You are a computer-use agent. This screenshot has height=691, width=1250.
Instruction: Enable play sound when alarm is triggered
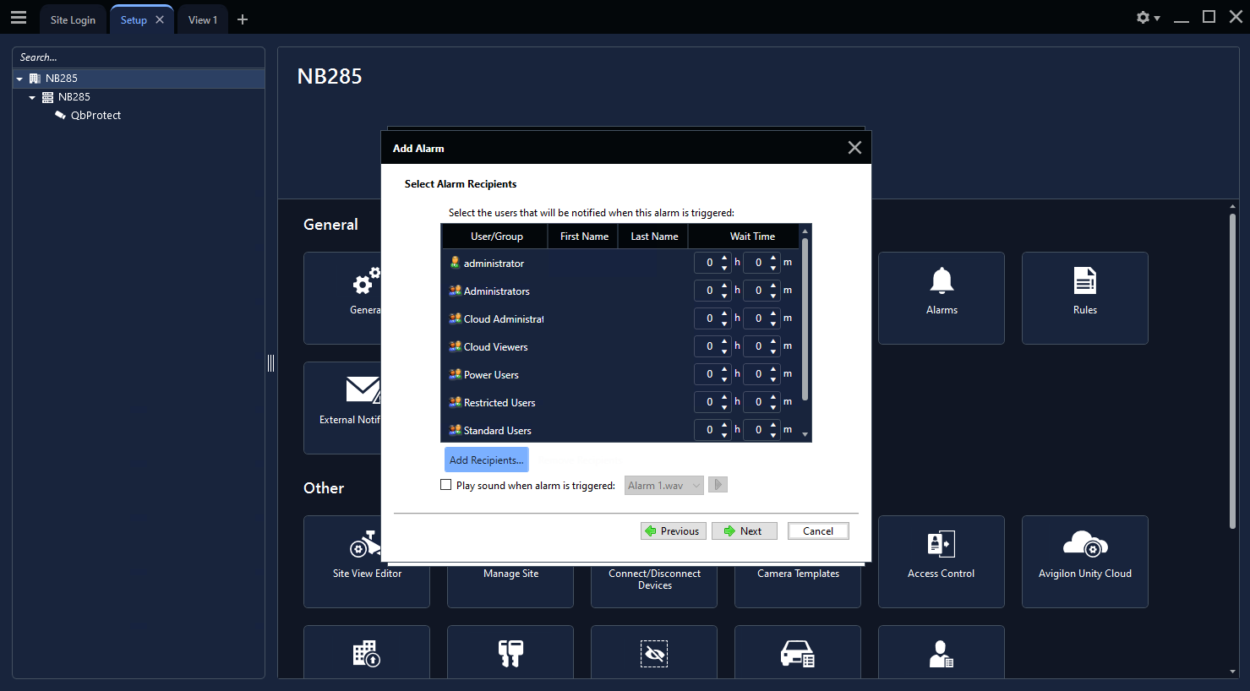coord(446,485)
